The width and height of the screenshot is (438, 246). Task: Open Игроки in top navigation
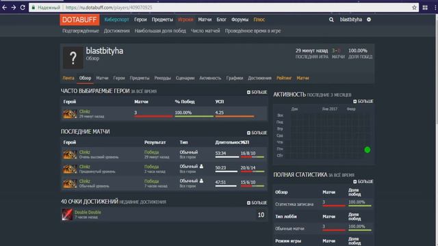tap(185, 20)
